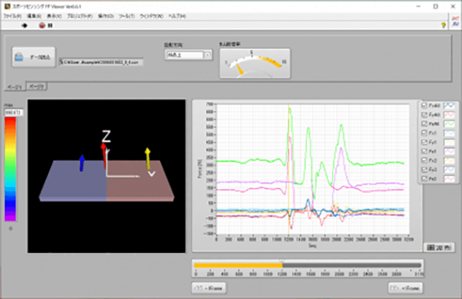The height and width of the screenshot is (299, 462).
Task: Step back with the -1Frame button
Action: click(209, 287)
